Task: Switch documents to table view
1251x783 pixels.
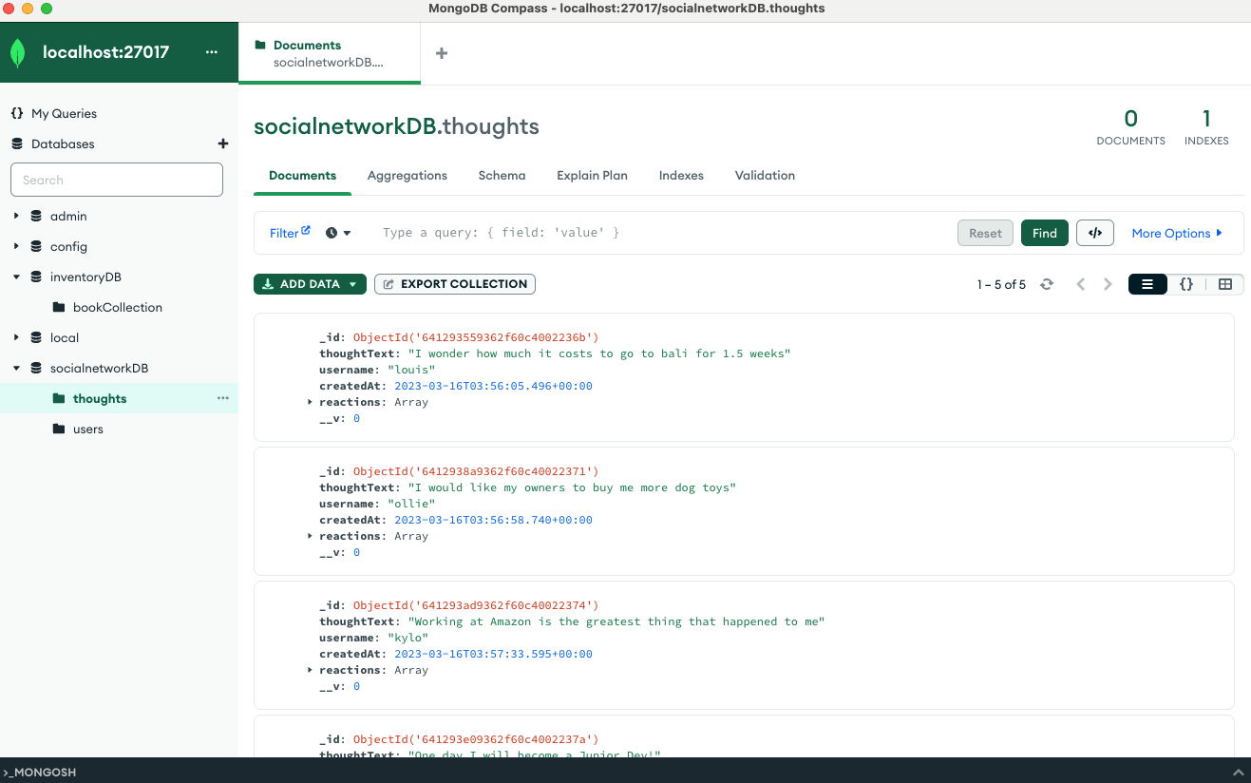Action: coord(1225,283)
